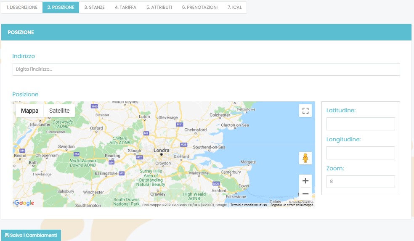The width and height of the screenshot is (414, 241).
Task: Select the 2. Posizione tab
Action: coord(61,8)
